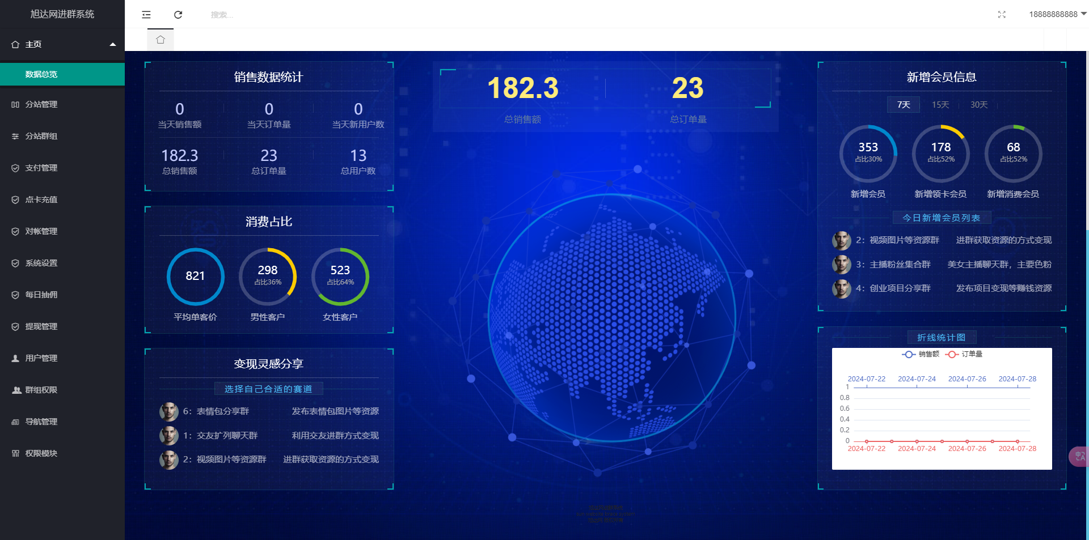Click the 权限模块 grid icon
Image resolution: width=1089 pixels, height=540 pixels.
15,453
